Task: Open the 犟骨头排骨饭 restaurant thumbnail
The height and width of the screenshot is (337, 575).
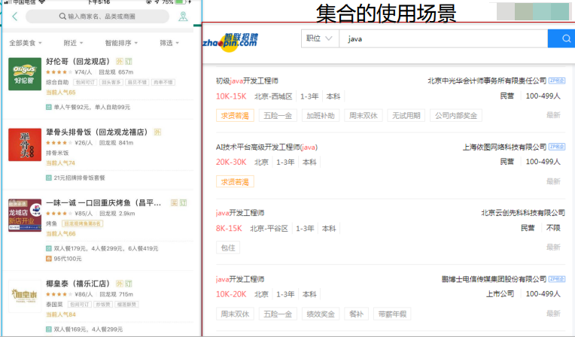Action: (25, 144)
